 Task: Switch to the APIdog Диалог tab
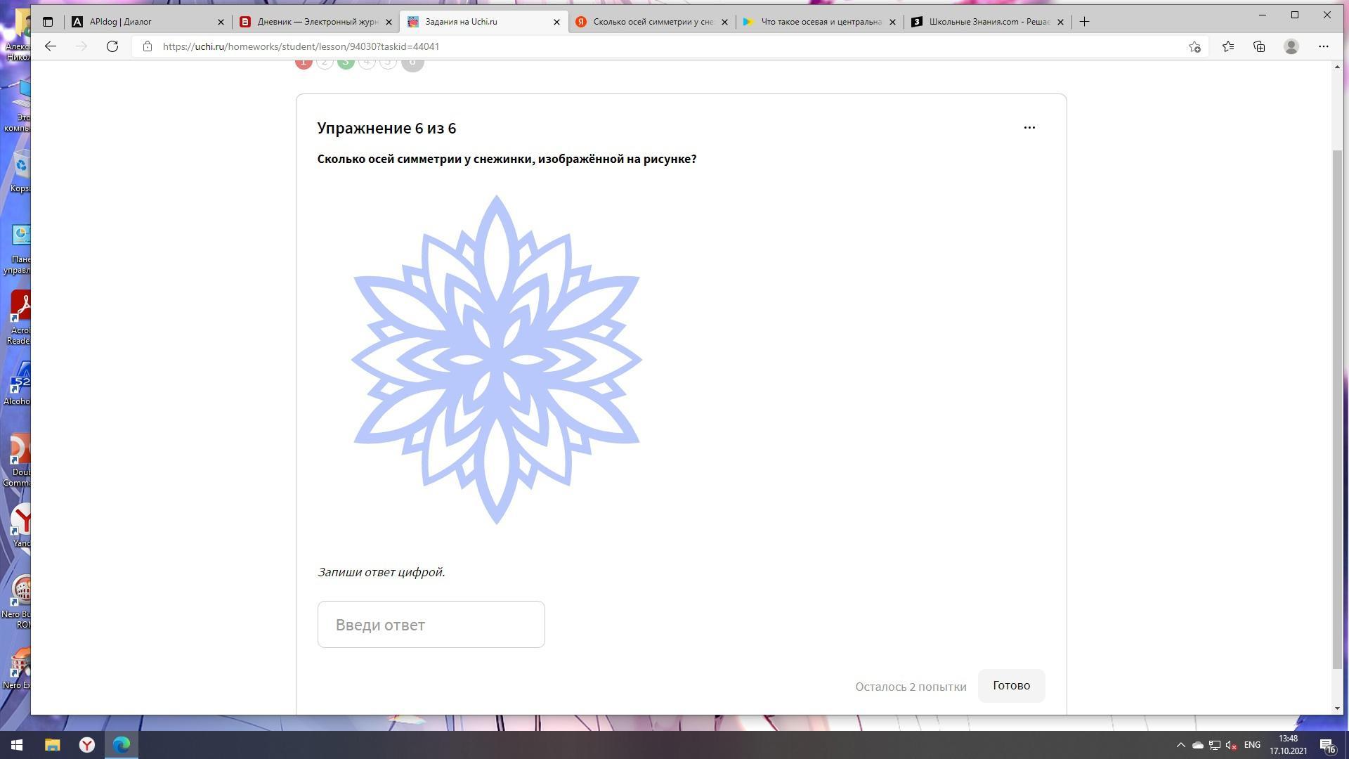click(141, 22)
